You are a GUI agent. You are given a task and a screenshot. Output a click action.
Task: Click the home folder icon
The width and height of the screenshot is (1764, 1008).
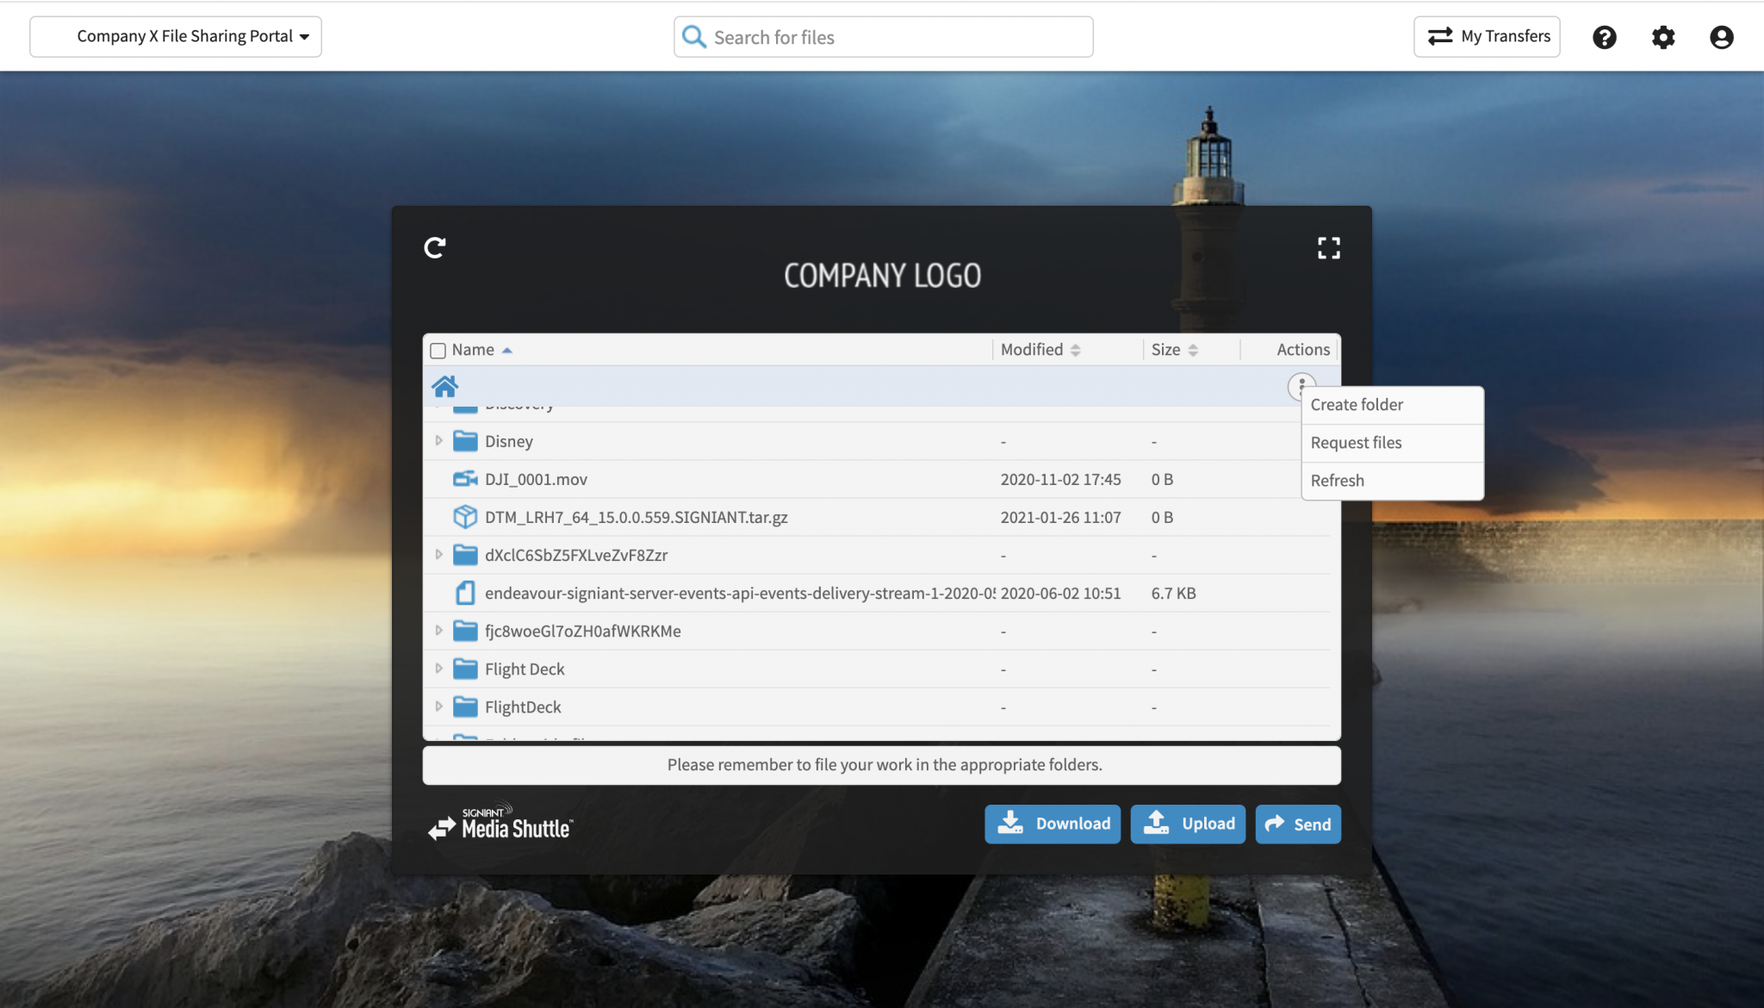click(444, 386)
